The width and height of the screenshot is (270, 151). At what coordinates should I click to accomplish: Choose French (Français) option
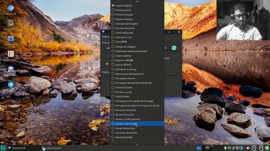[x=137, y=15]
